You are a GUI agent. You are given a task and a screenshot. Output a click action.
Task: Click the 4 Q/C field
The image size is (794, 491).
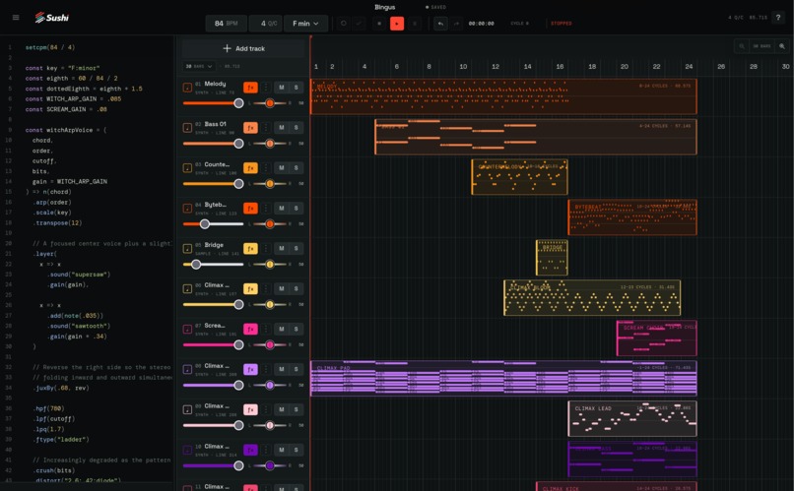265,24
